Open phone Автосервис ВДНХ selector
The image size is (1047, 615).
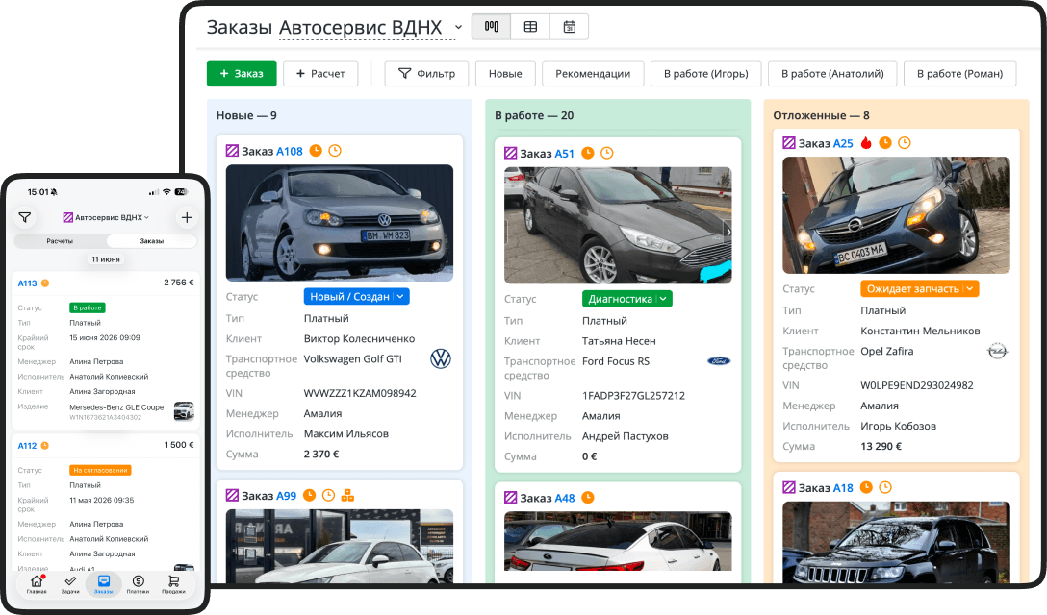pos(106,217)
